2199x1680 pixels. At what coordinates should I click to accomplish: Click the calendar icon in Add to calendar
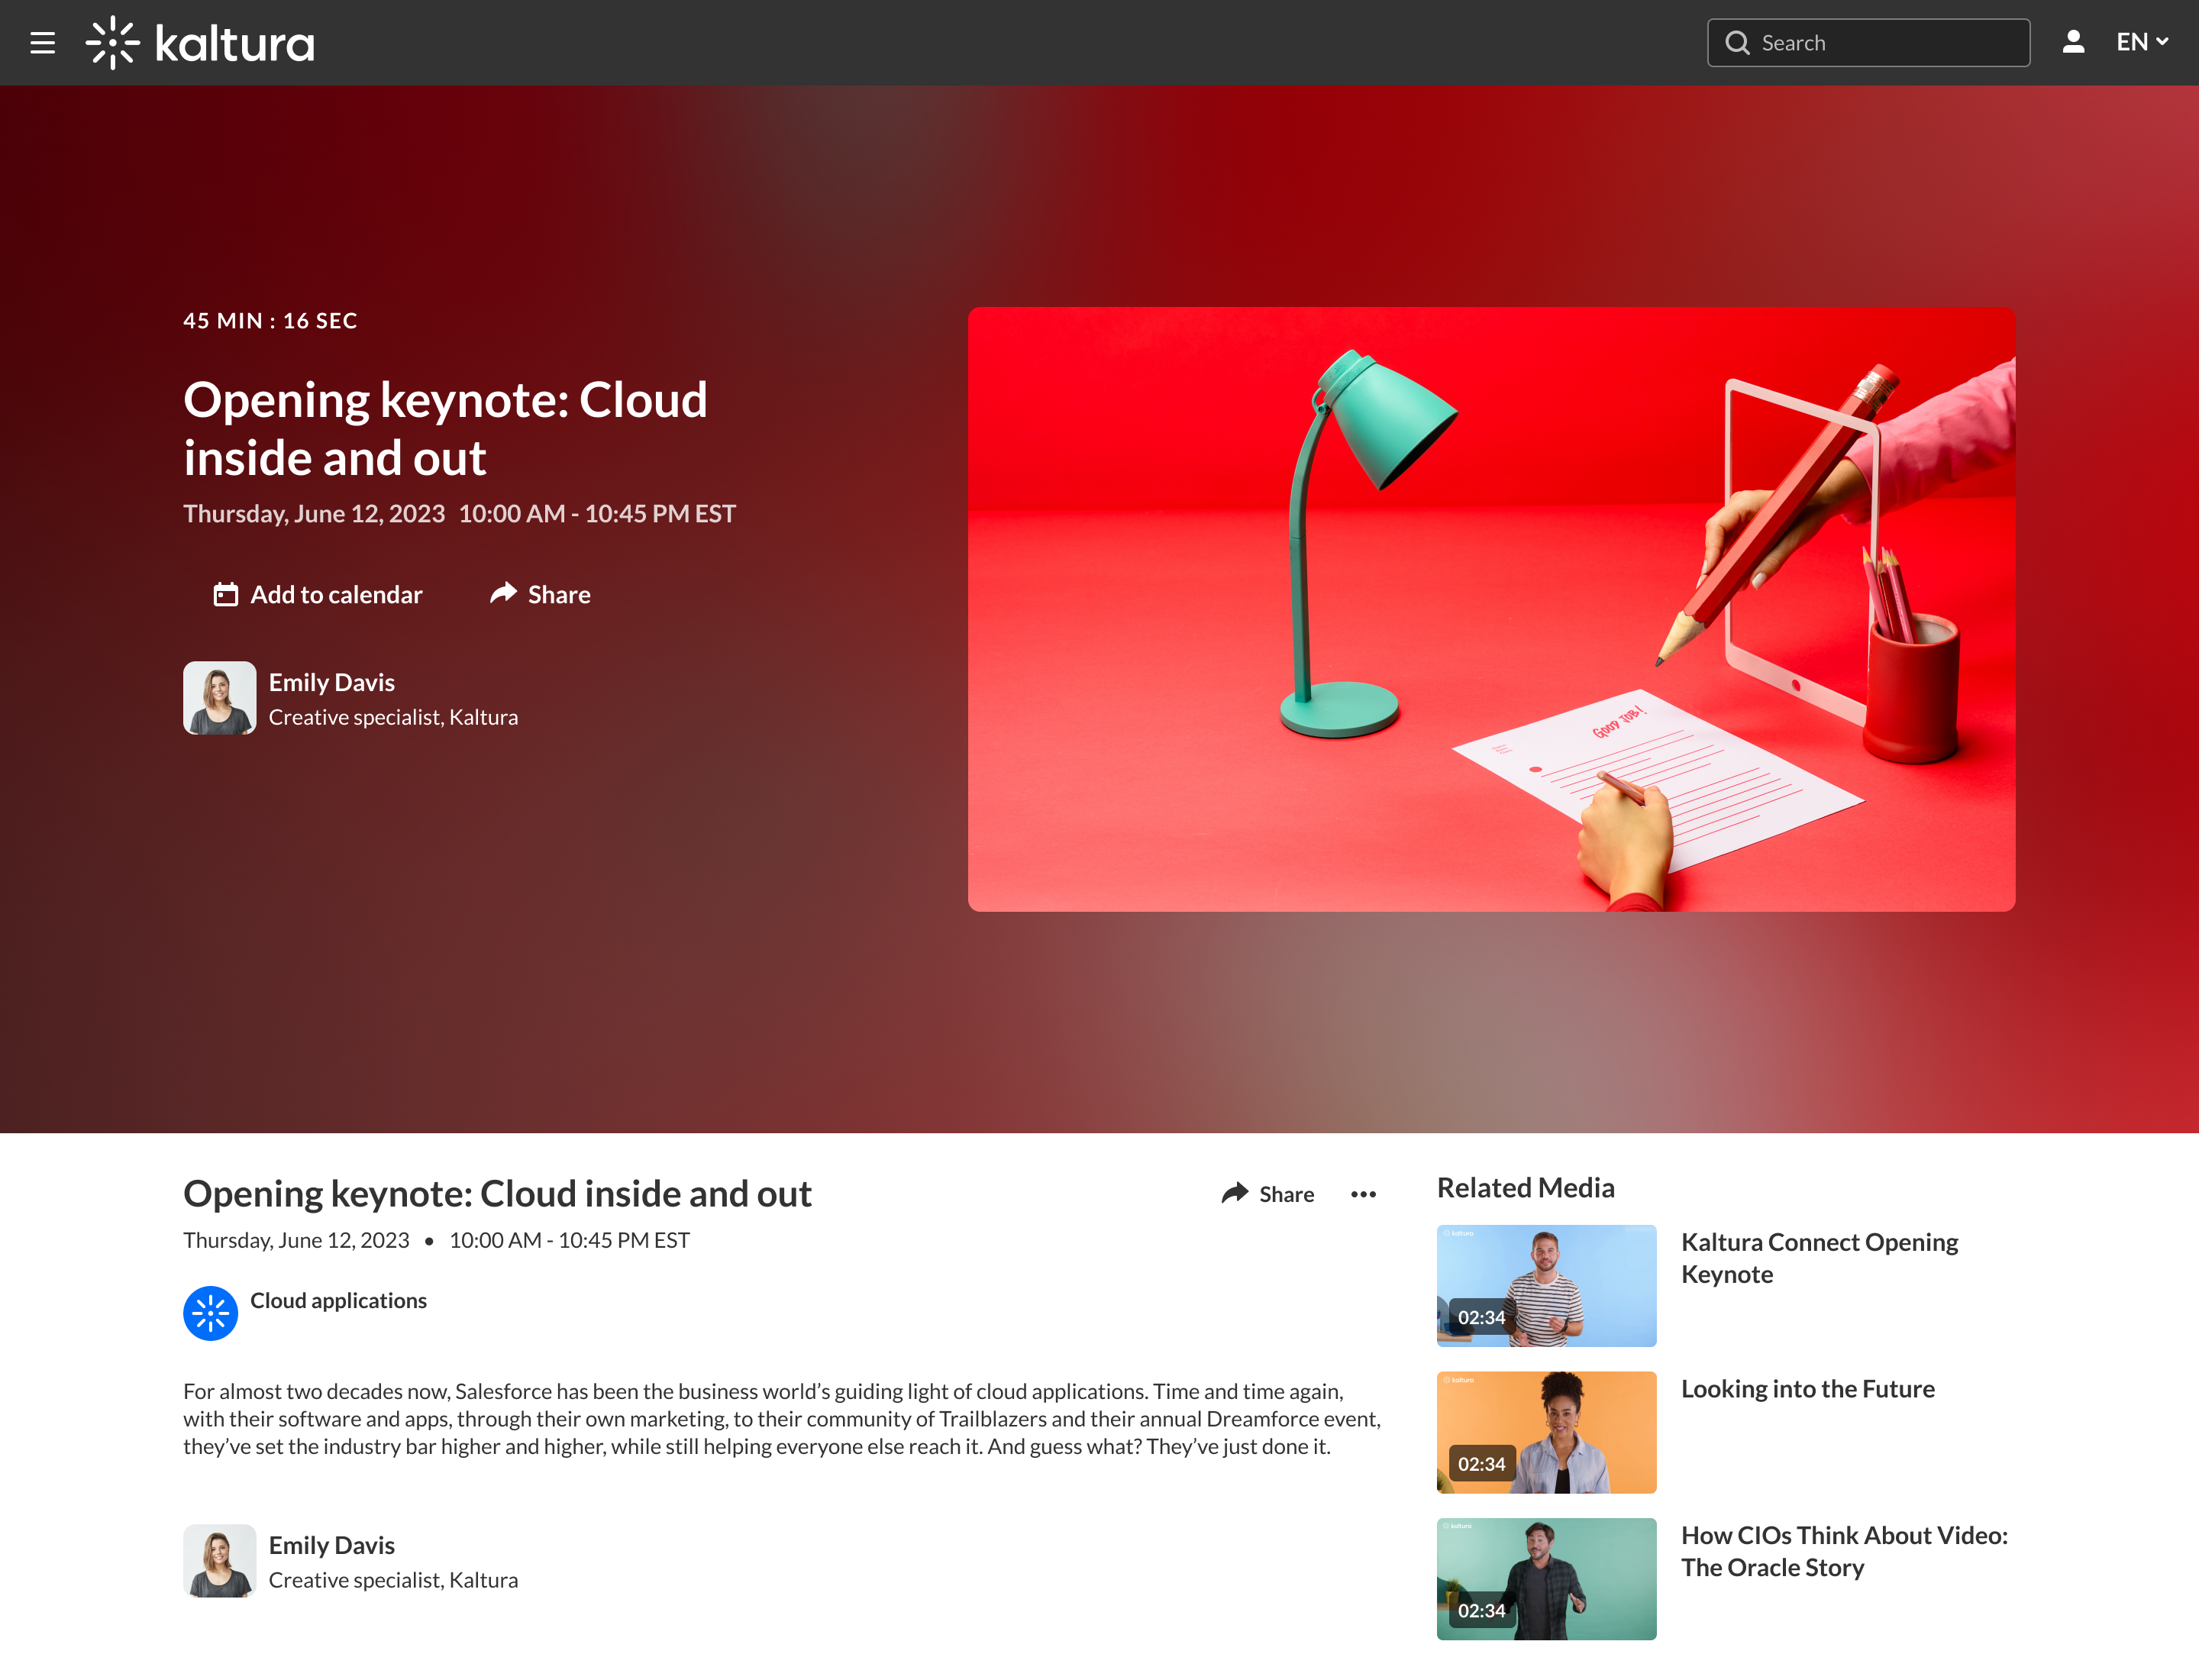[226, 595]
